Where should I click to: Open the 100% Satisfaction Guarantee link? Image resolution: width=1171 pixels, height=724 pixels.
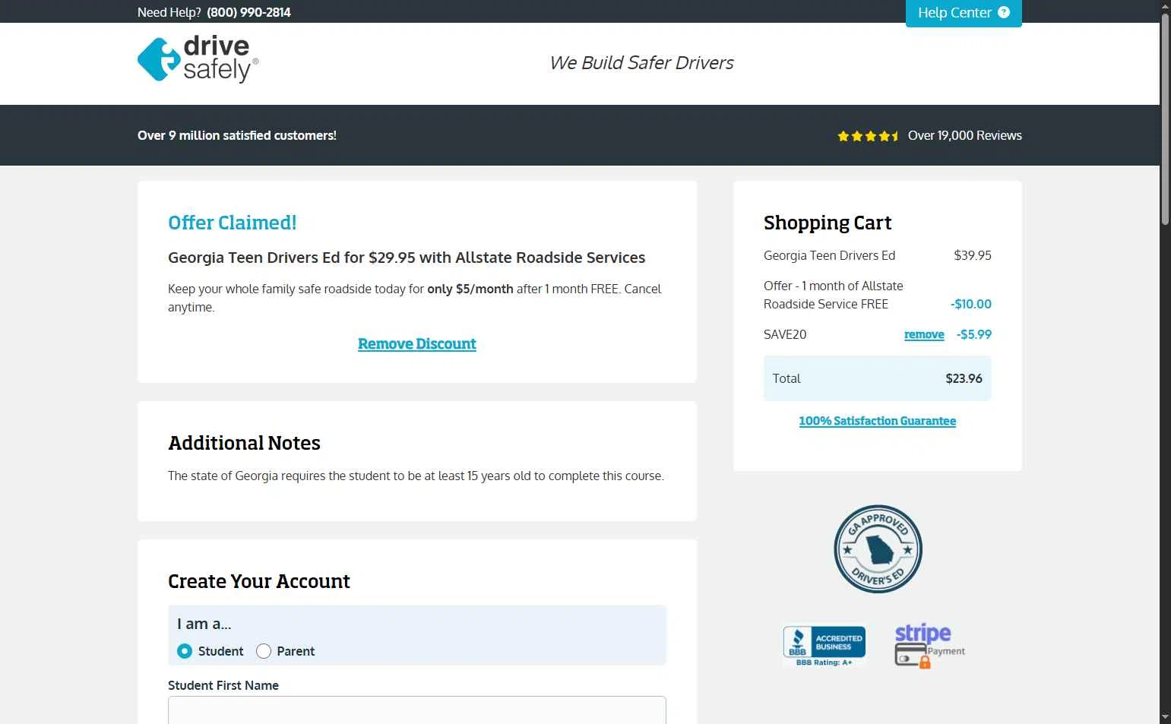tap(878, 421)
